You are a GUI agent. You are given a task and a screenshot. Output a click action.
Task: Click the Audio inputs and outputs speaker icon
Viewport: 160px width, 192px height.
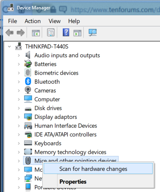coord(28,55)
